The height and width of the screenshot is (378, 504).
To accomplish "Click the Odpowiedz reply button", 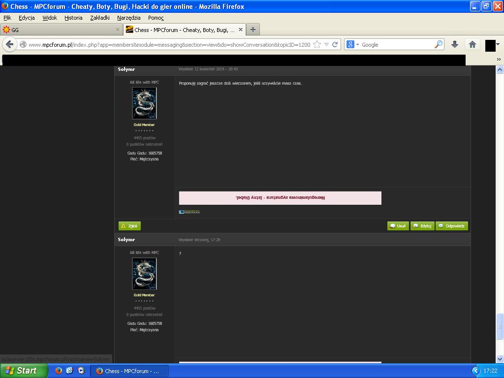I will (452, 226).
